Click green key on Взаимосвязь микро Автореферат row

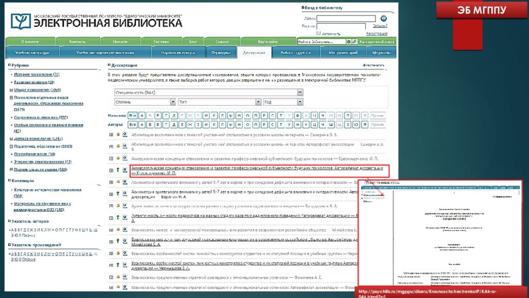pyautogui.click(x=118, y=241)
